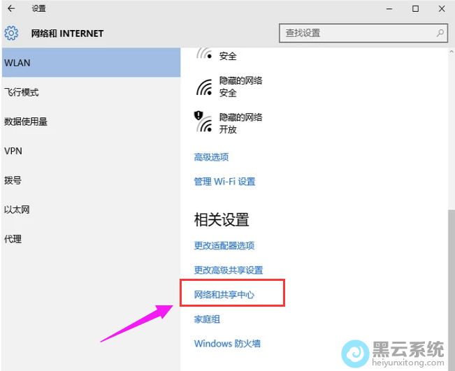Select the hidden secure network Wi-Fi icon
455x371 pixels.
(x=203, y=87)
